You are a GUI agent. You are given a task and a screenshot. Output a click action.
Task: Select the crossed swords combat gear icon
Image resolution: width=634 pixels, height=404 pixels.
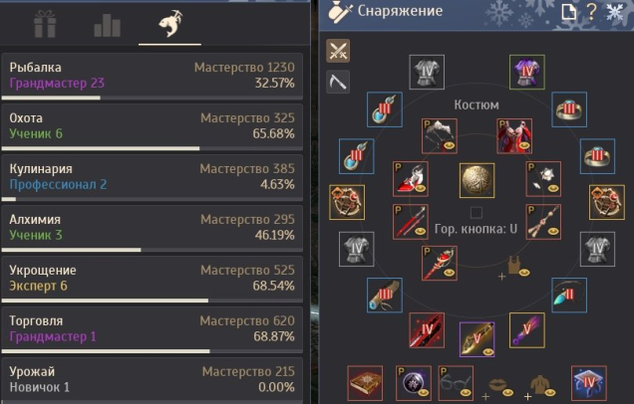[338, 51]
